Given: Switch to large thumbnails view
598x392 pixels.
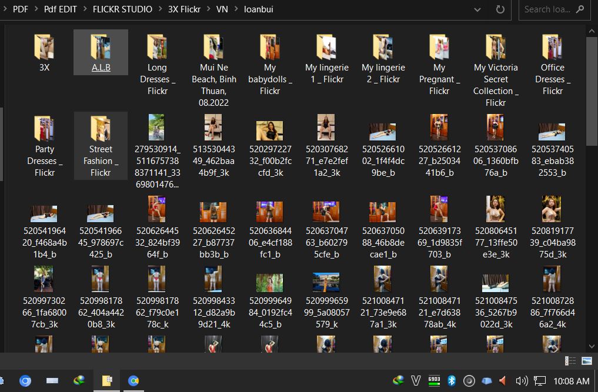Looking at the screenshot, I should point(586,361).
